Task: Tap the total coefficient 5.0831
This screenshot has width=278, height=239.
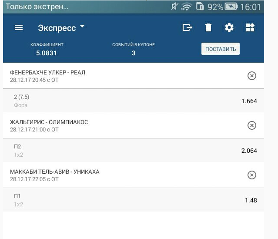Action: click(x=47, y=53)
